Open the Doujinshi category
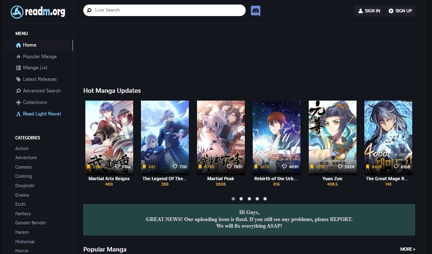The height and width of the screenshot is (254, 432). pos(25,186)
